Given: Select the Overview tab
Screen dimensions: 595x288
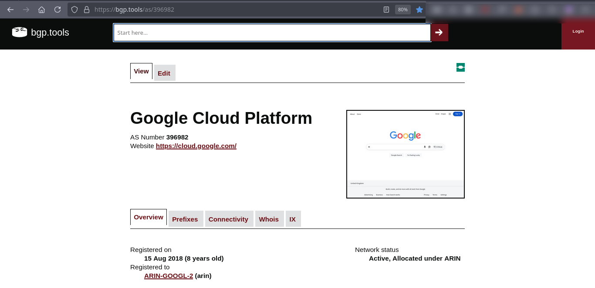Looking at the screenshot, I should pyautogui.click(x=149, y=217).
